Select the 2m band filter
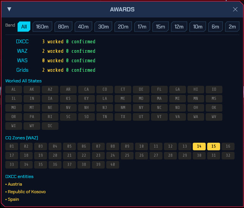Viewport: 244px width, 208px height. 232,27
